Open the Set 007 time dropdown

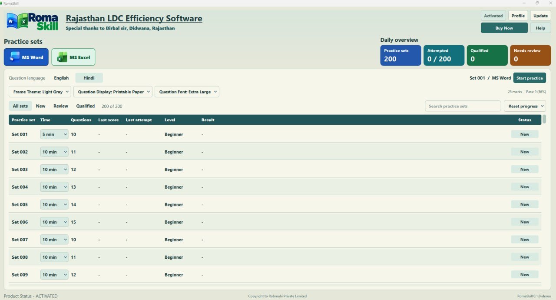tap(54, 240)
